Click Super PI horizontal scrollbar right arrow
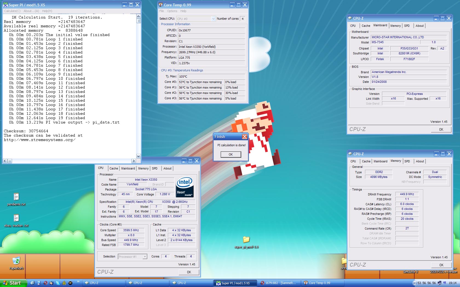This screenshot has height=287, width=460. pyautogui.click(x=134, y=161)
